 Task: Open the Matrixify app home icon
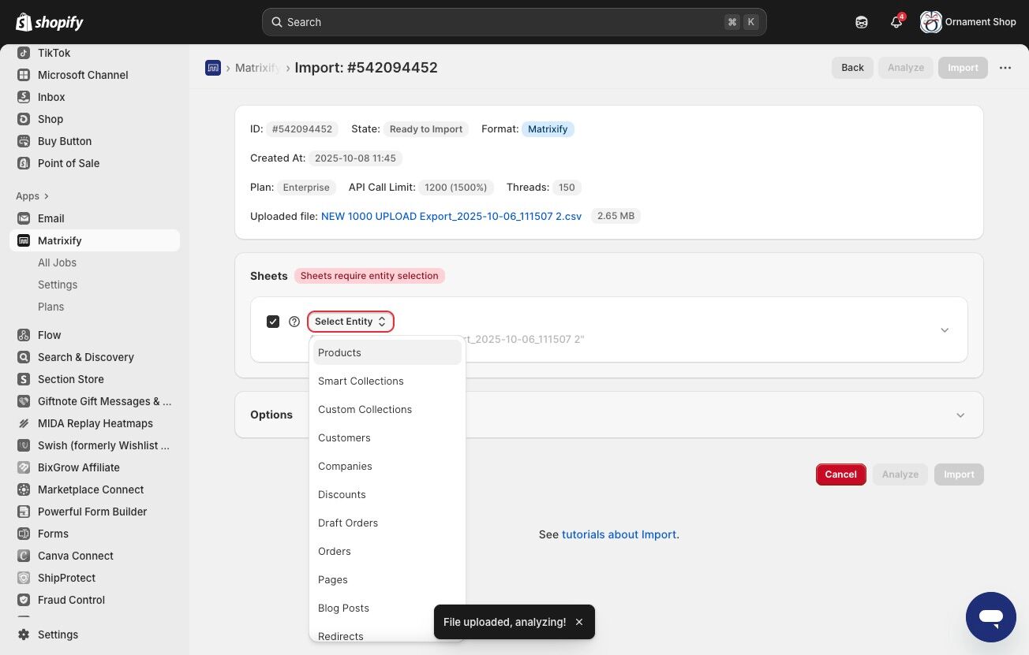(x=213, y=68)
